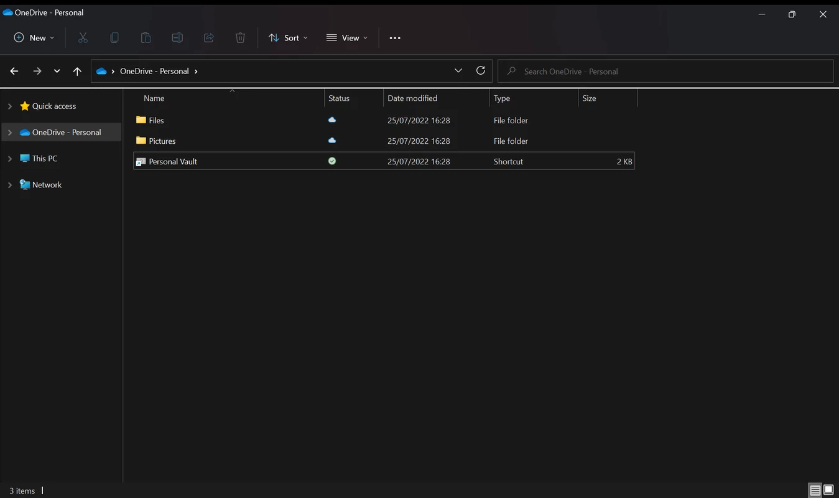839x498 pixels.
Task: Select the Personal Vault shortcut
Action: [x=173, y=162]
